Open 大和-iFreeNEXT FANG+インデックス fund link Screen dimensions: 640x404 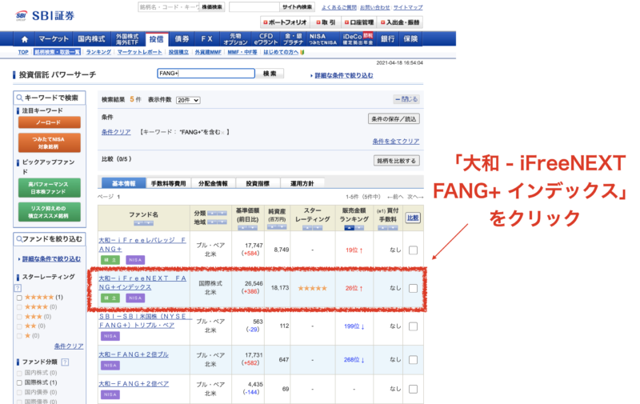point(142,282)
